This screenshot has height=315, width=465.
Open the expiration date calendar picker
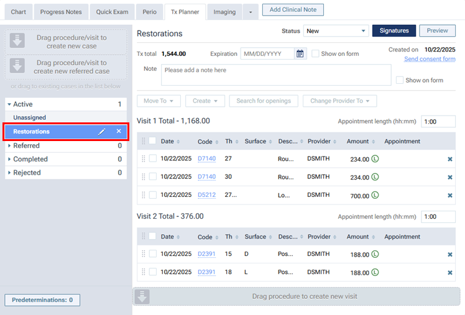(300, 54)
